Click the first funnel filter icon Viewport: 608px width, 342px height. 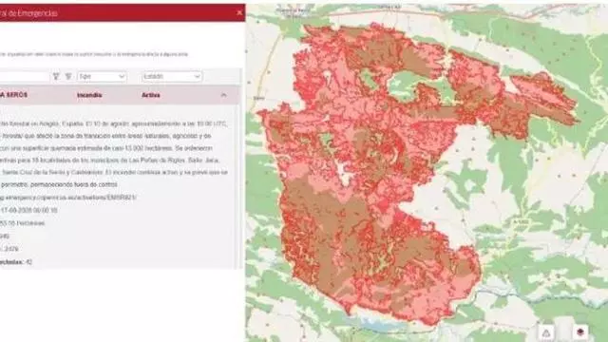[x=56, y=76]
